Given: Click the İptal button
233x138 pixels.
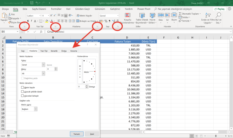Looking at the screenshot, I should click(92, 134).
